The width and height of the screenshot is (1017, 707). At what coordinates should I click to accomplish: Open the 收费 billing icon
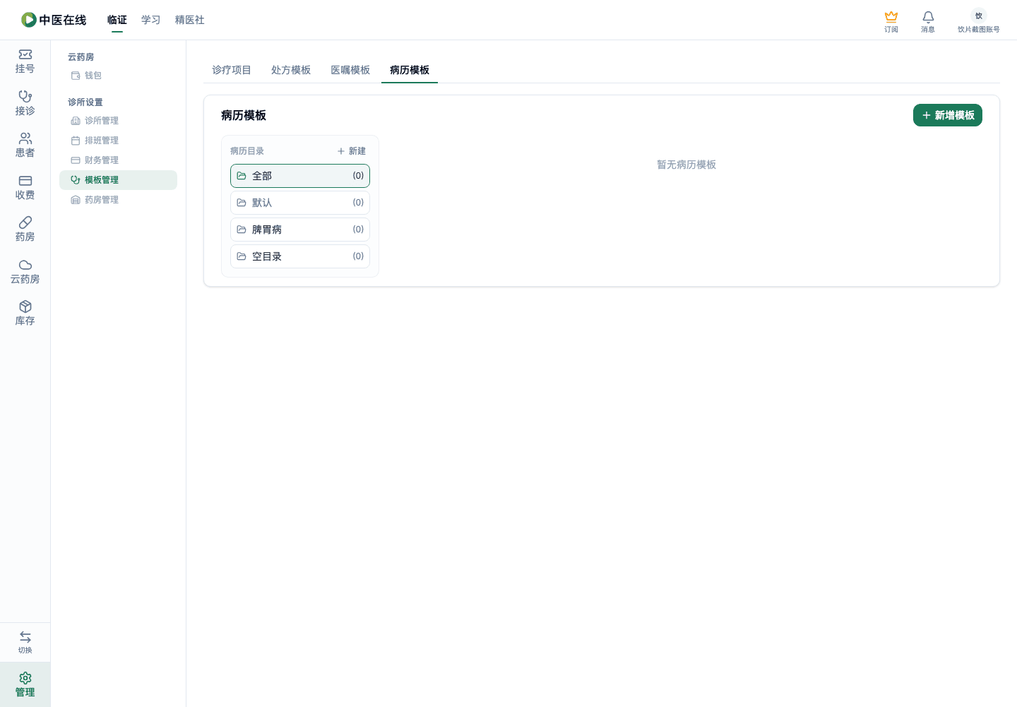(x=25, y=181)
